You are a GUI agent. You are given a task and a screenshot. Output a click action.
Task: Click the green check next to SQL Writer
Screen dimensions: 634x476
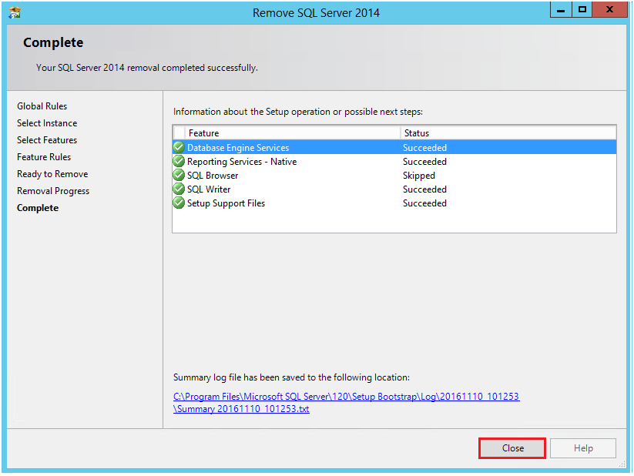pos(179,189)
